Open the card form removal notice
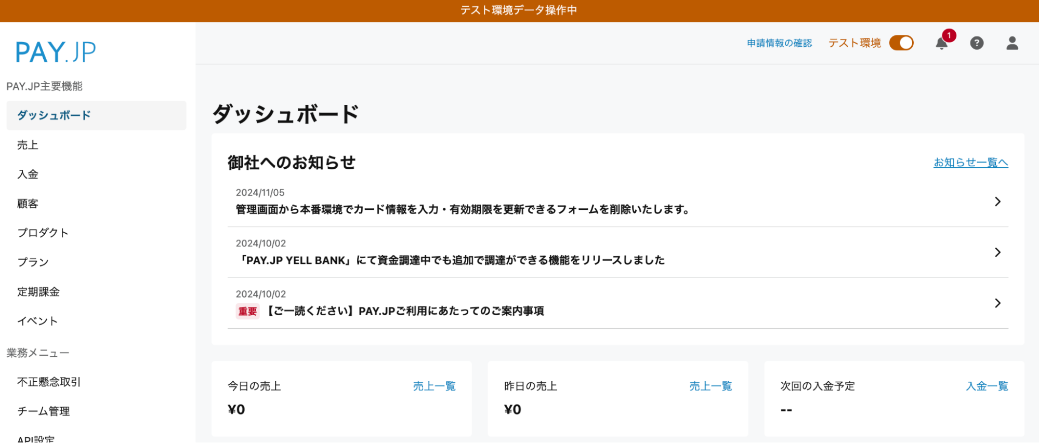The width and height of the screenshot is (1039, 443). point(617,202)
